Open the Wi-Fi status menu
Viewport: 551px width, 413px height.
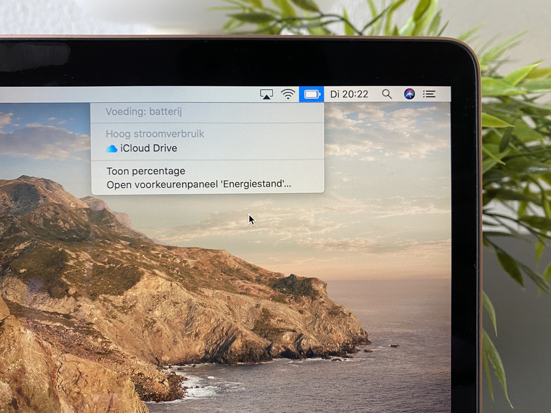click(x=288, y=94)
